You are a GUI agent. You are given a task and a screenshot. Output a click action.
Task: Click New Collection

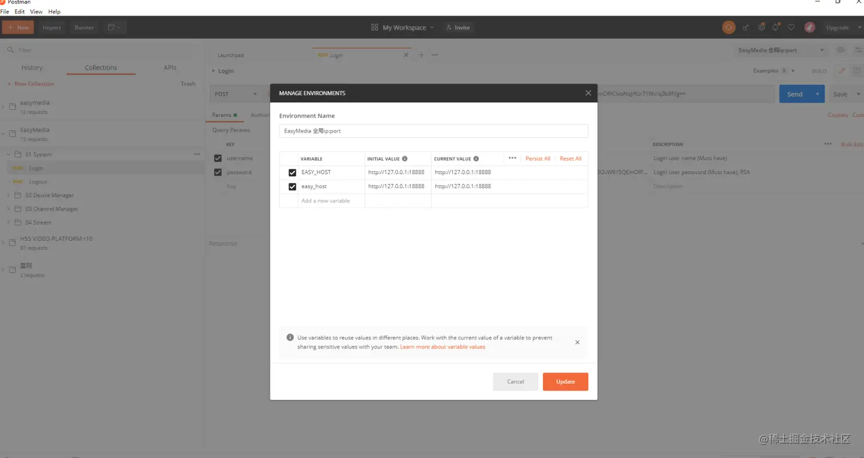point(30,84)
